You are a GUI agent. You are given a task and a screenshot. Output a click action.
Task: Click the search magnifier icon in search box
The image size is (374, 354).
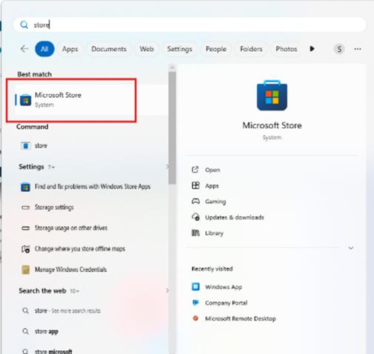pos(24,24)
